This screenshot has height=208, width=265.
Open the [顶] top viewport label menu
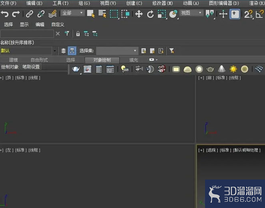point(9,78)
